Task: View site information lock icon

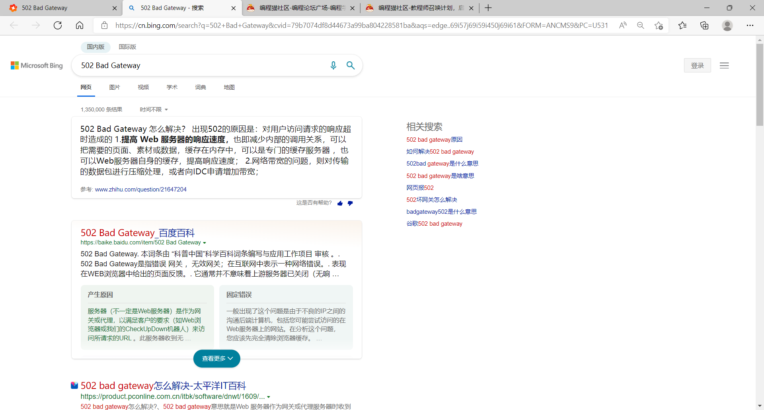Action: point(104,25)
